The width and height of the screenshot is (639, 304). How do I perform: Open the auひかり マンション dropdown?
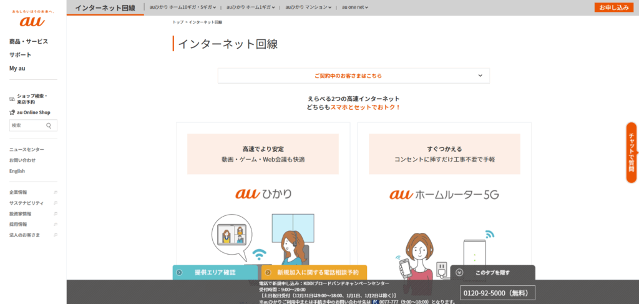pyautogui.click(x=308, y=7)
